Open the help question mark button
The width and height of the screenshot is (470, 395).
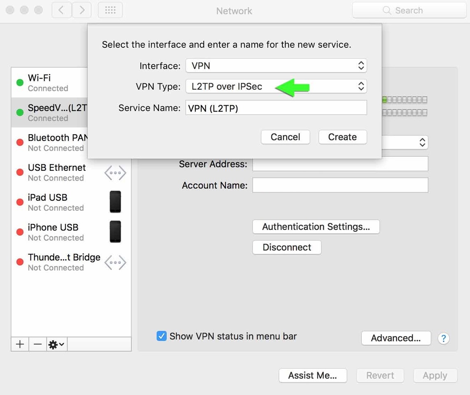tap(443, 338)
